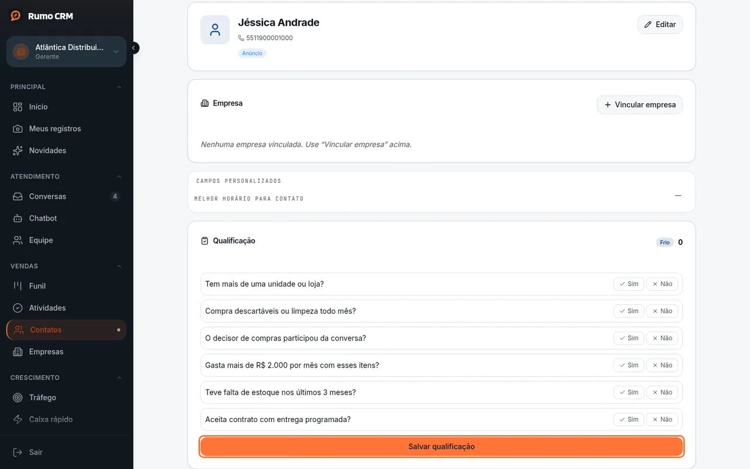Answer Não for contrato com entrega programada
The width and height of the screenshot is (750, 469).
tap(662, 419)
